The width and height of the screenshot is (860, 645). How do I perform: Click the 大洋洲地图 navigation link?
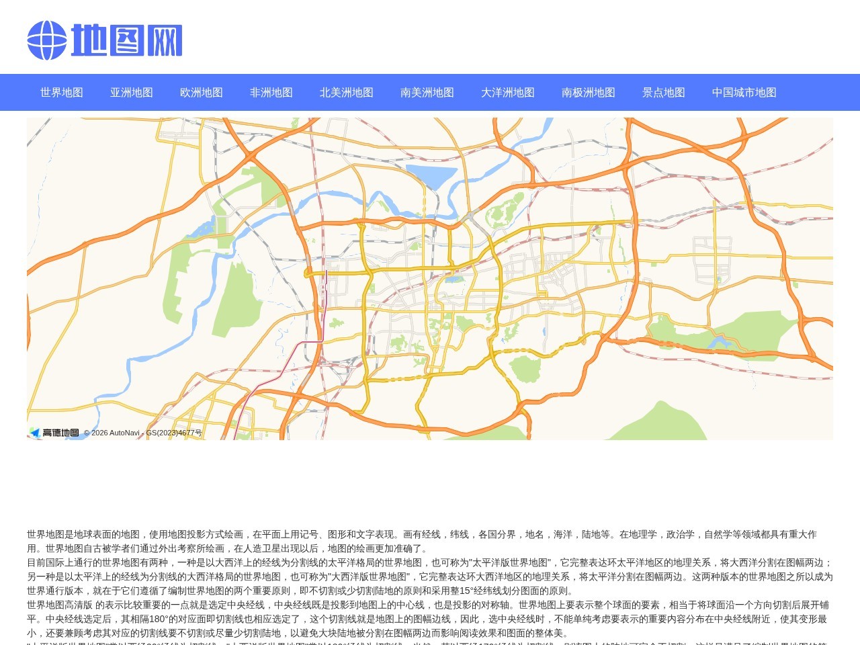tap(508, 93)
